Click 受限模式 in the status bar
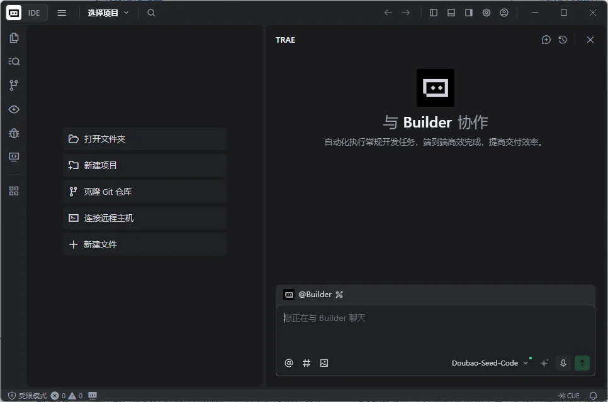The width and height of the screenshot is (608, 402). pos(27,396)
